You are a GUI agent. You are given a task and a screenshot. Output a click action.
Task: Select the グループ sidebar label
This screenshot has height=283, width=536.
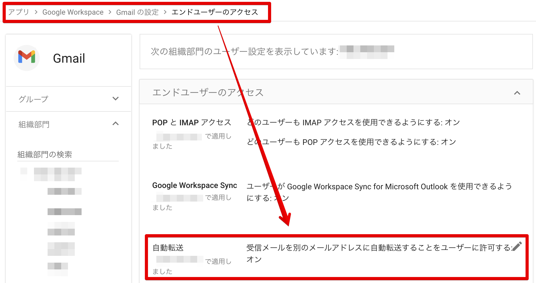pos(33,99)
